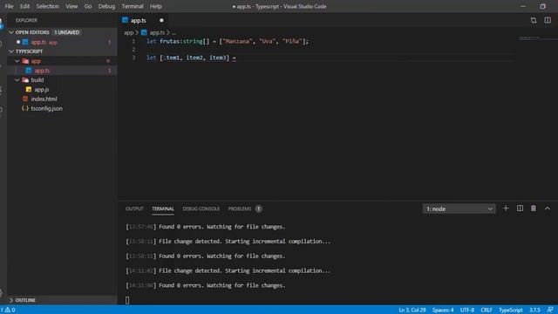Click the build folder icon

tap(25, 80)
